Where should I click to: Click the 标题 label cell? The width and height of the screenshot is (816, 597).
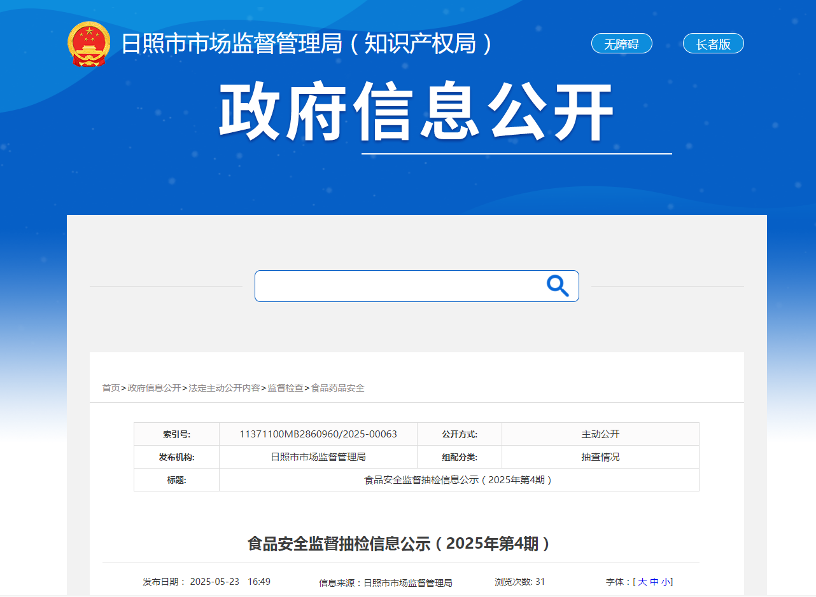click(176, 480)
